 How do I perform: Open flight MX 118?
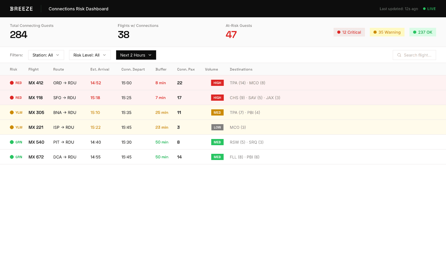[36, 98]
